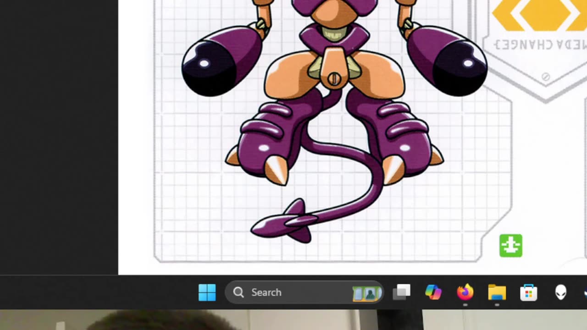The height and width of the screenshot is (330, 587).
Task: Launch Copilot from the taskbar
Action: point(433,292)
